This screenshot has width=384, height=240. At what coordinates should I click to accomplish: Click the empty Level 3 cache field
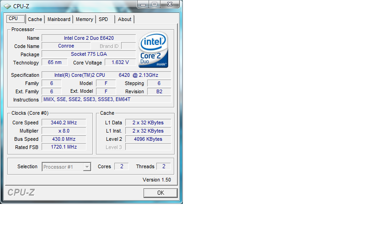148,147
